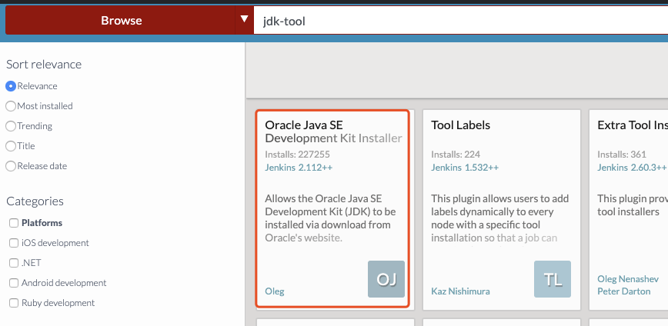This screenshot has width=668, height=326.
Task: Check the Ruby development checkbox
Action: pos(14,303)
